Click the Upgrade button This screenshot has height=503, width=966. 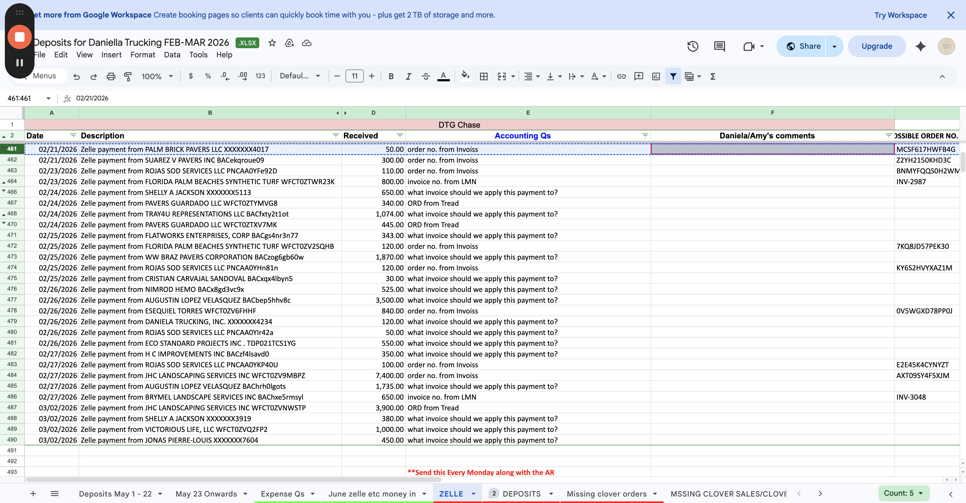point(877,46)
